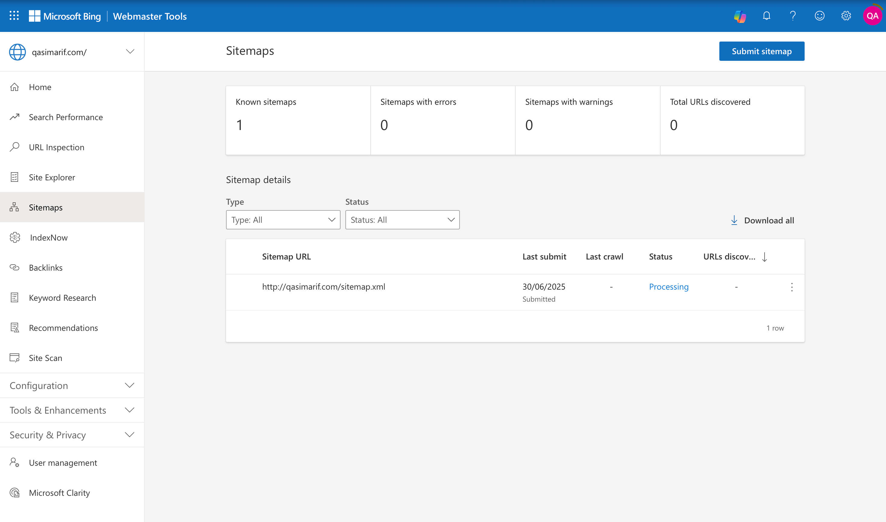Screen dimensions: 886x522
Task: Open the notifications bell
Action: pos(767,16)
